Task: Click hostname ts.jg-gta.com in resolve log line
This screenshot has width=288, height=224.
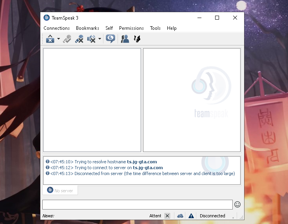Action: [x=142, y=162]
